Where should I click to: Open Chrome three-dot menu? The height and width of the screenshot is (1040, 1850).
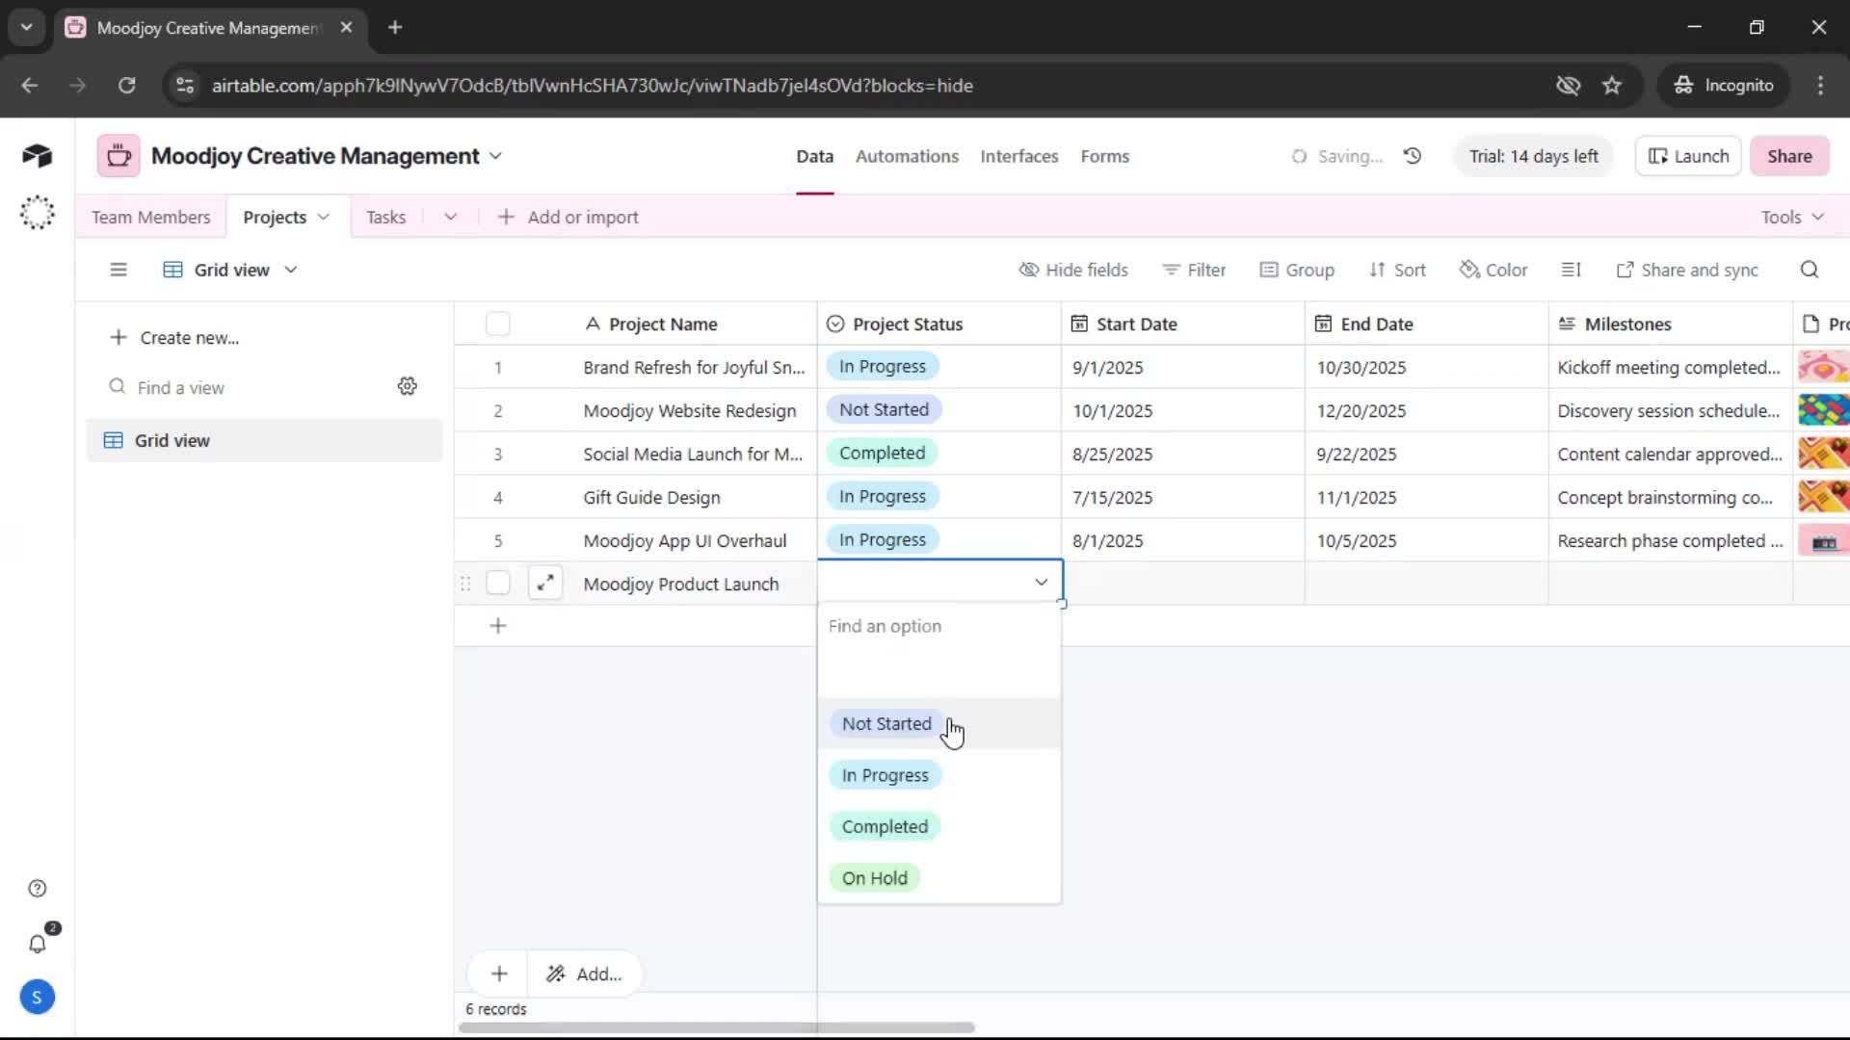pos(1820,85)
